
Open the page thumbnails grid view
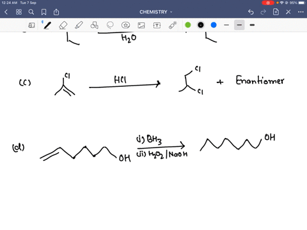pyautogui.click(x=19, y=12)
